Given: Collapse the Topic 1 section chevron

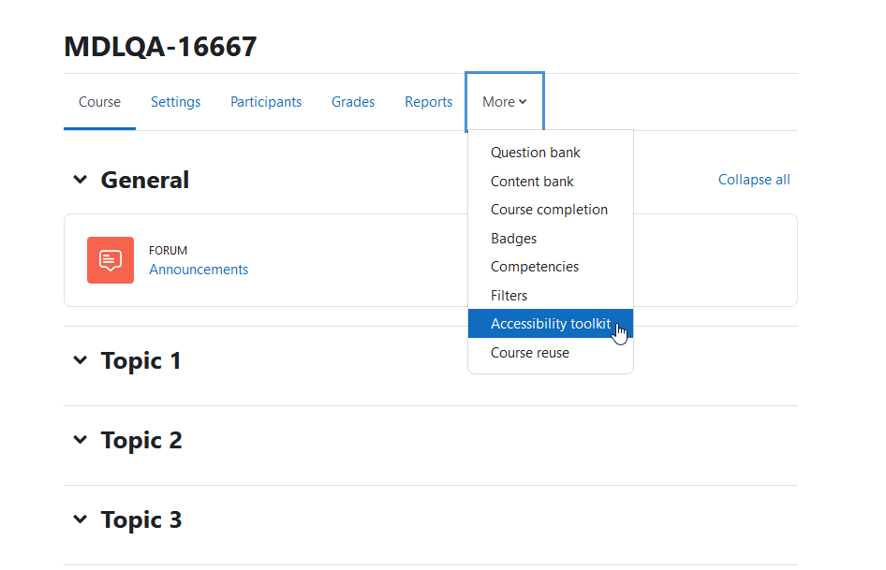Looking at the screenshot, I should pos(81,359).
